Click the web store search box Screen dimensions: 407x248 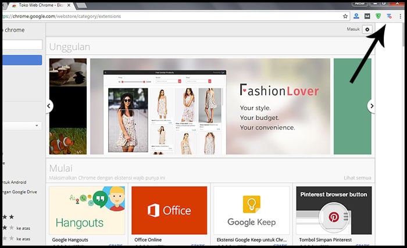[x=22, y=45]
